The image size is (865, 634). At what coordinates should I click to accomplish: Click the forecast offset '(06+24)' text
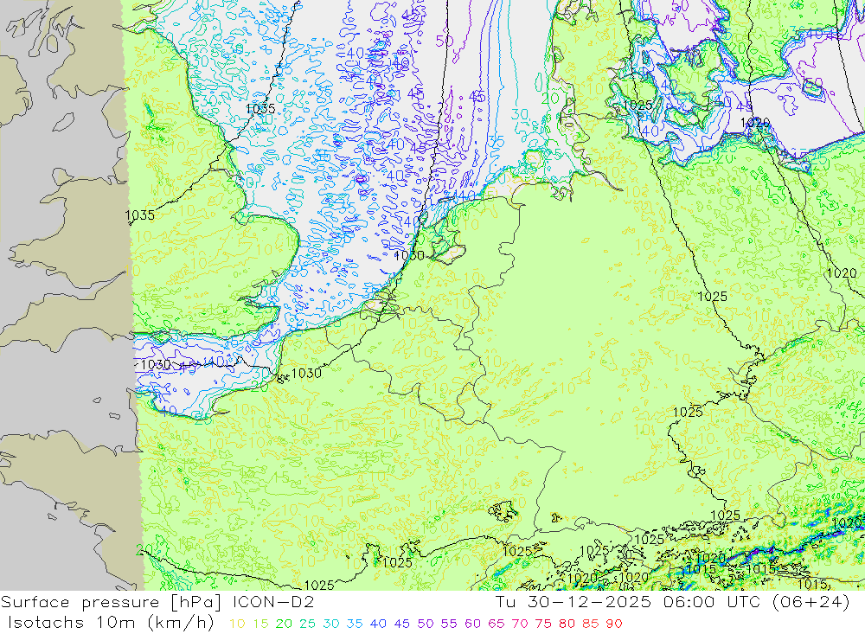pos(810,602)
